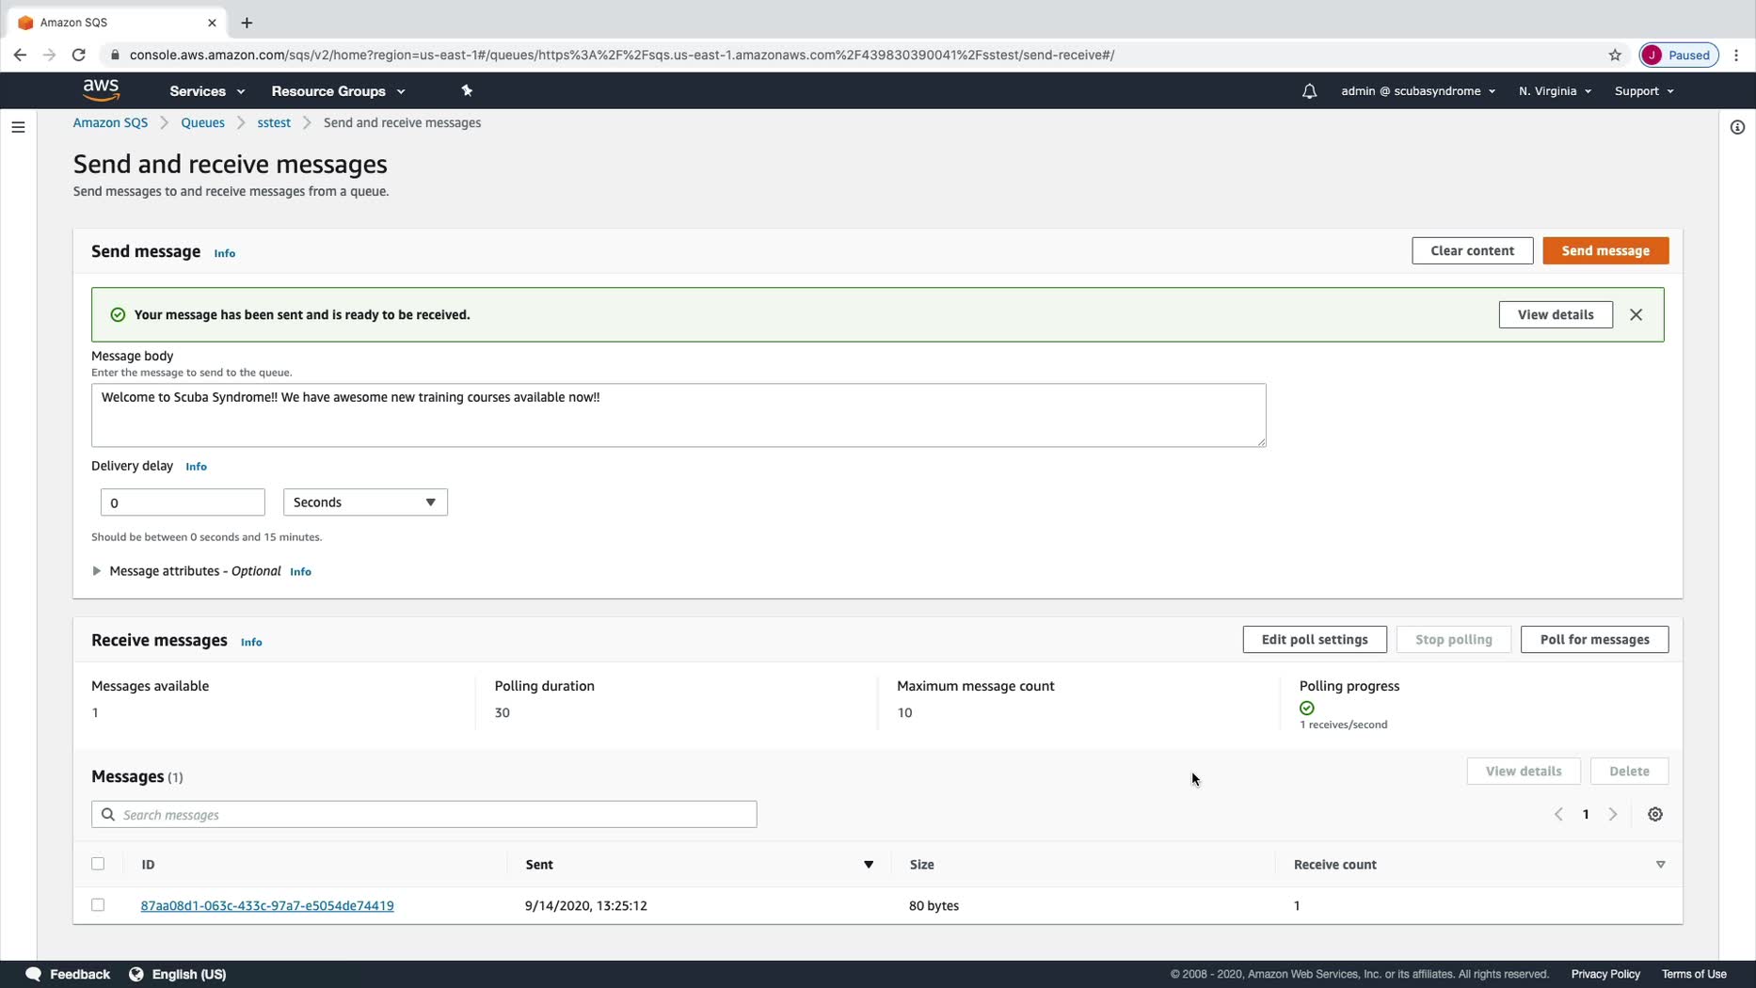Click the browser forward arrow
The height and width of the screenshot is (988, 1756).
coord(49,55)
